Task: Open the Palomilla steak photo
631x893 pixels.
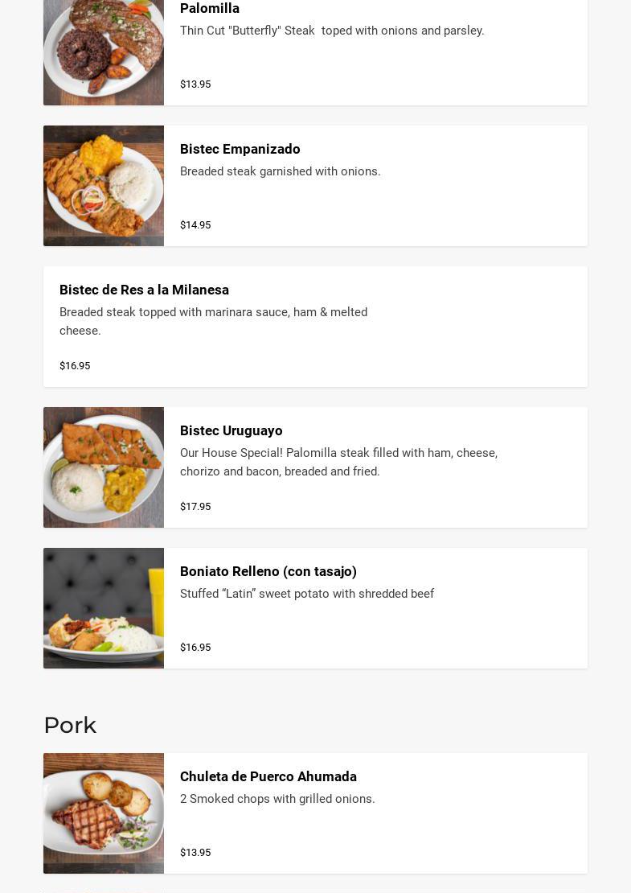Action: [104, 52]
